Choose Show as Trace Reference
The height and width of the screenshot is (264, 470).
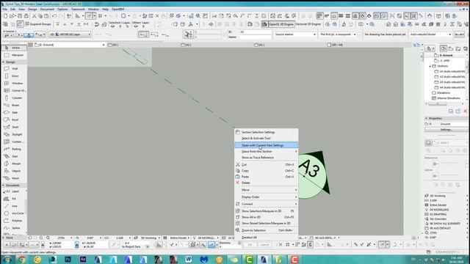click(266, 158)
